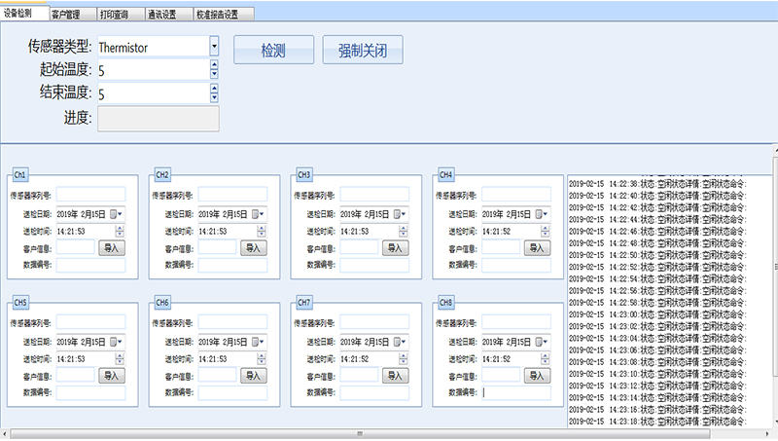Click CH3 传感器序列号 input field
The height and width of the screenshot is (441, 778).
tap(374, 194)
